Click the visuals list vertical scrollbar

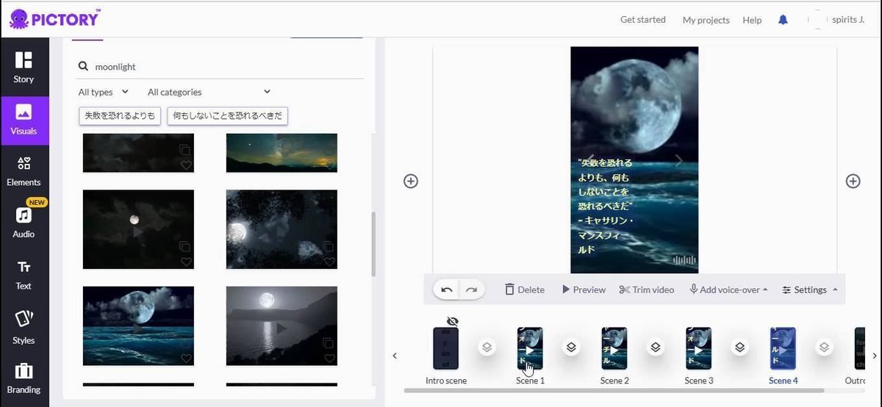pos(373,245)
